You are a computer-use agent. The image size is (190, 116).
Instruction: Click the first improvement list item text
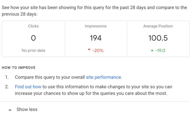click(x=68, y=77)
